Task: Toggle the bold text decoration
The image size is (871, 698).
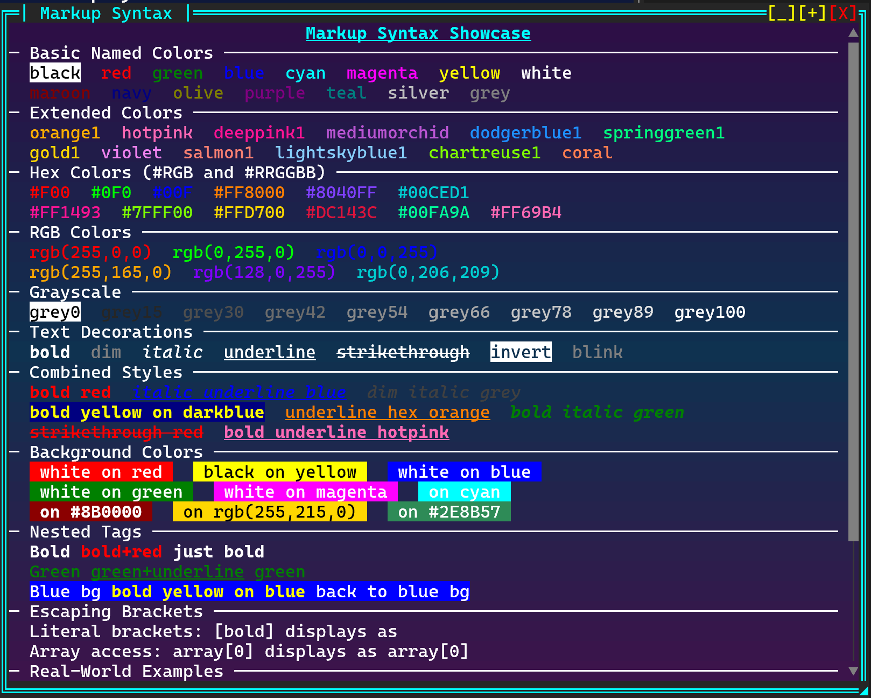Action: [50, 352]
